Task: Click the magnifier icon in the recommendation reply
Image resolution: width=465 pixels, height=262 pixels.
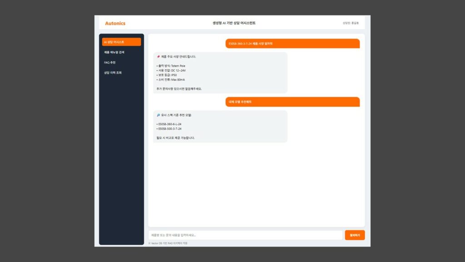Action: tap(158, 115)
